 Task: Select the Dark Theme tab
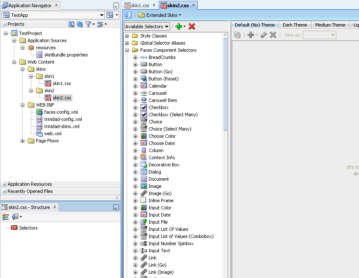[295, 24]
